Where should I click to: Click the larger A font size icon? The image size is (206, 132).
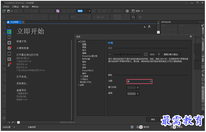pyautogui.click(x=149, y=27)
